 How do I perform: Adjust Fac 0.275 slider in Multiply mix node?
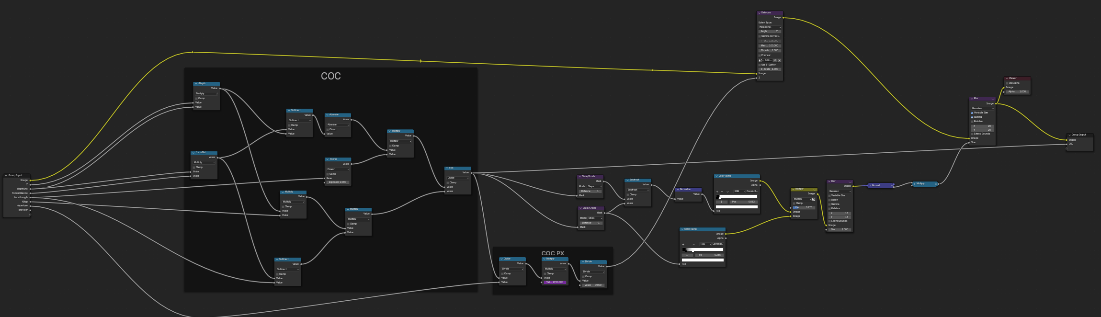[x=804, y=207]
